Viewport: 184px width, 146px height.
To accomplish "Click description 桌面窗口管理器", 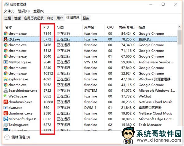I will [x=150, y=108].
